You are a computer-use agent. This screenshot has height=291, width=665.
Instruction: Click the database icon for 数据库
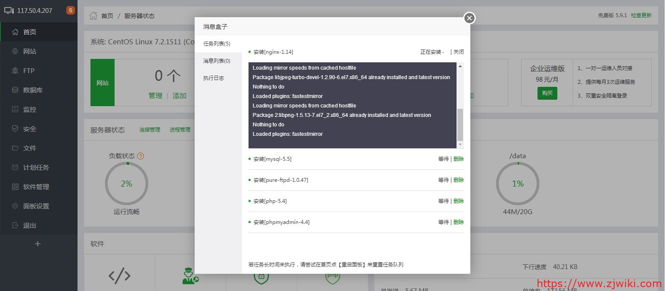tap(15, 90)
